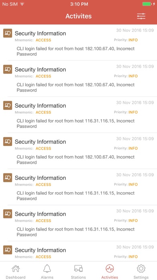The width and height of the screenshot is (157, 280).
Task: Tap the Activities pulse icon
Action: [x=110, y=269]
